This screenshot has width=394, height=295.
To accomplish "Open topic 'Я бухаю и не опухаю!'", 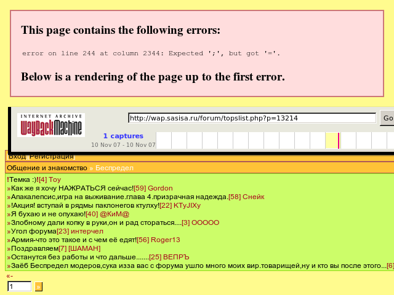I will pyautogui.click(x=47, y=214).
